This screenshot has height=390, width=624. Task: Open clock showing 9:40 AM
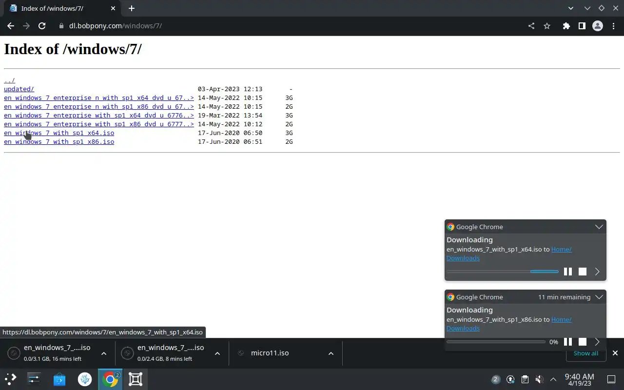579,379
